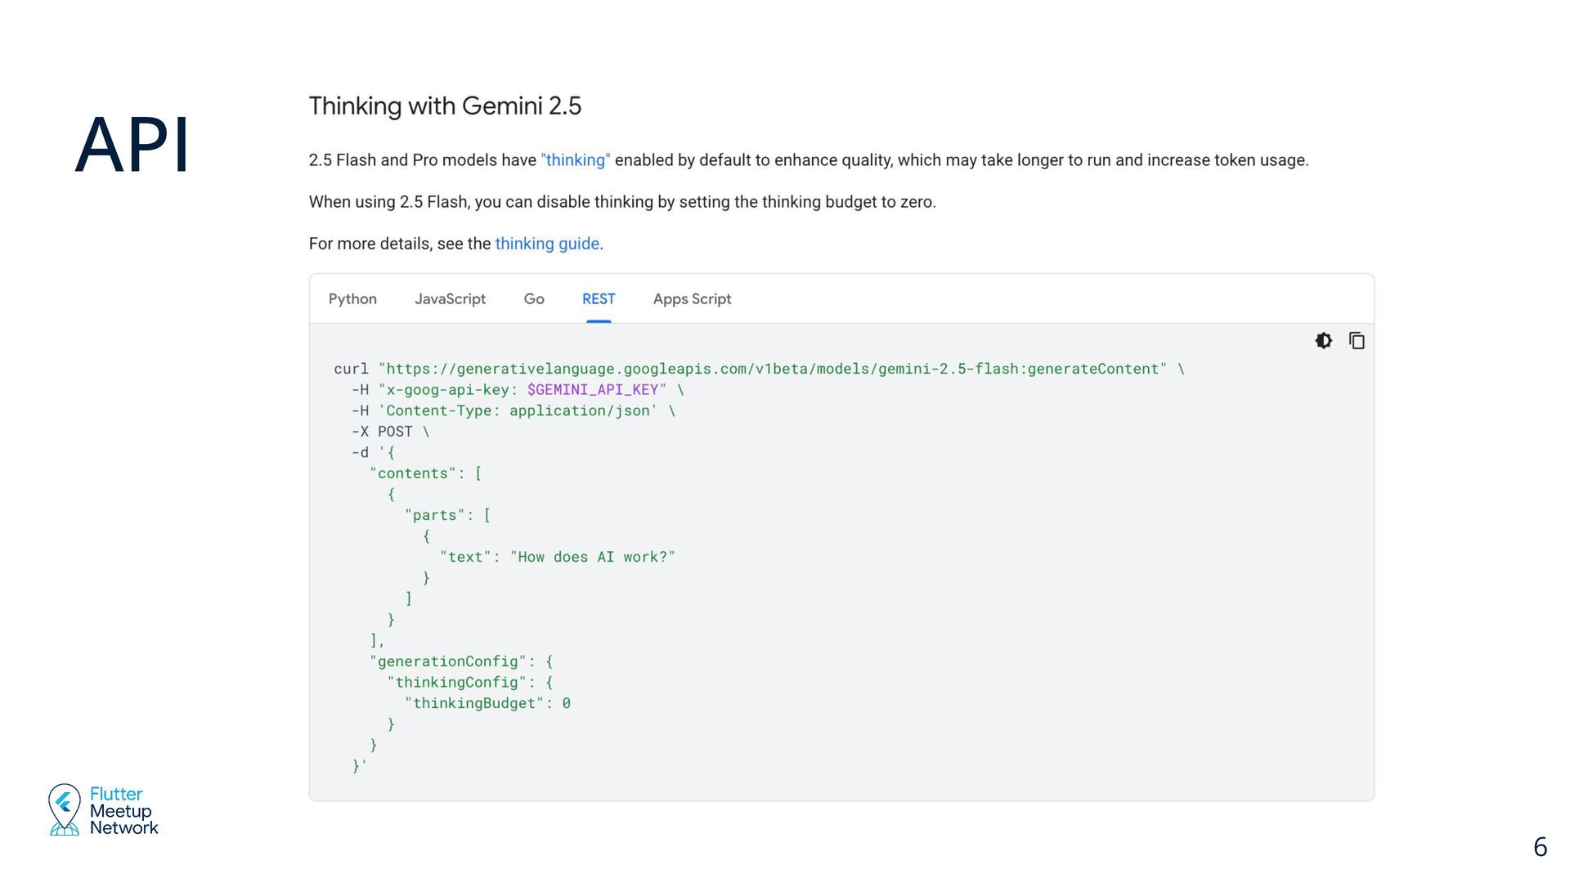The width and height of the screenshot is (1570, 883).
Task: Click the thinkingBudget value line
Action: pyautogui.click(x=487, y=703)
